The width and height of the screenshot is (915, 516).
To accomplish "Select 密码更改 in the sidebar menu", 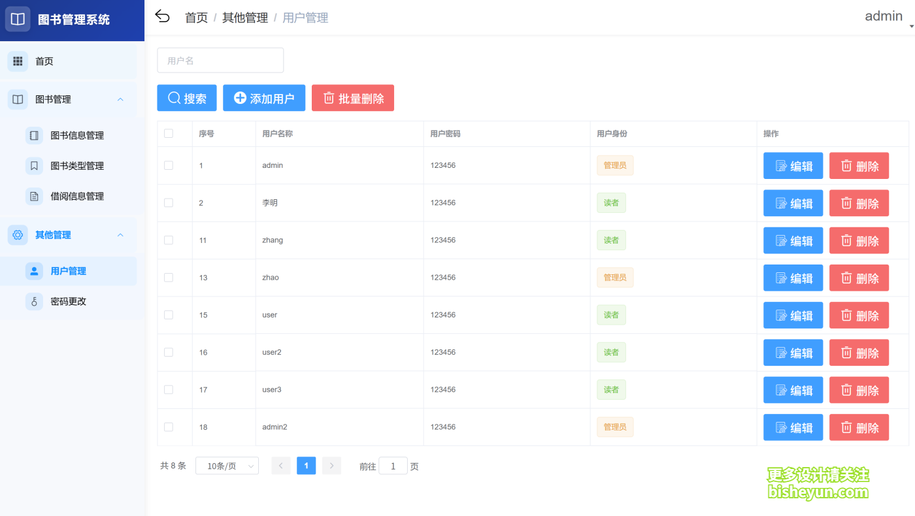I will (67, 301).
